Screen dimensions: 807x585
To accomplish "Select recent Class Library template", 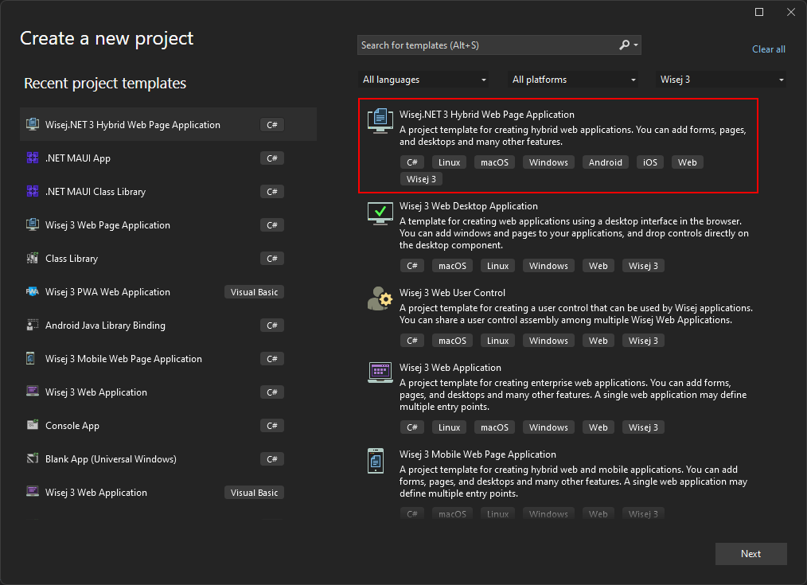I will [x=168, y=259].
